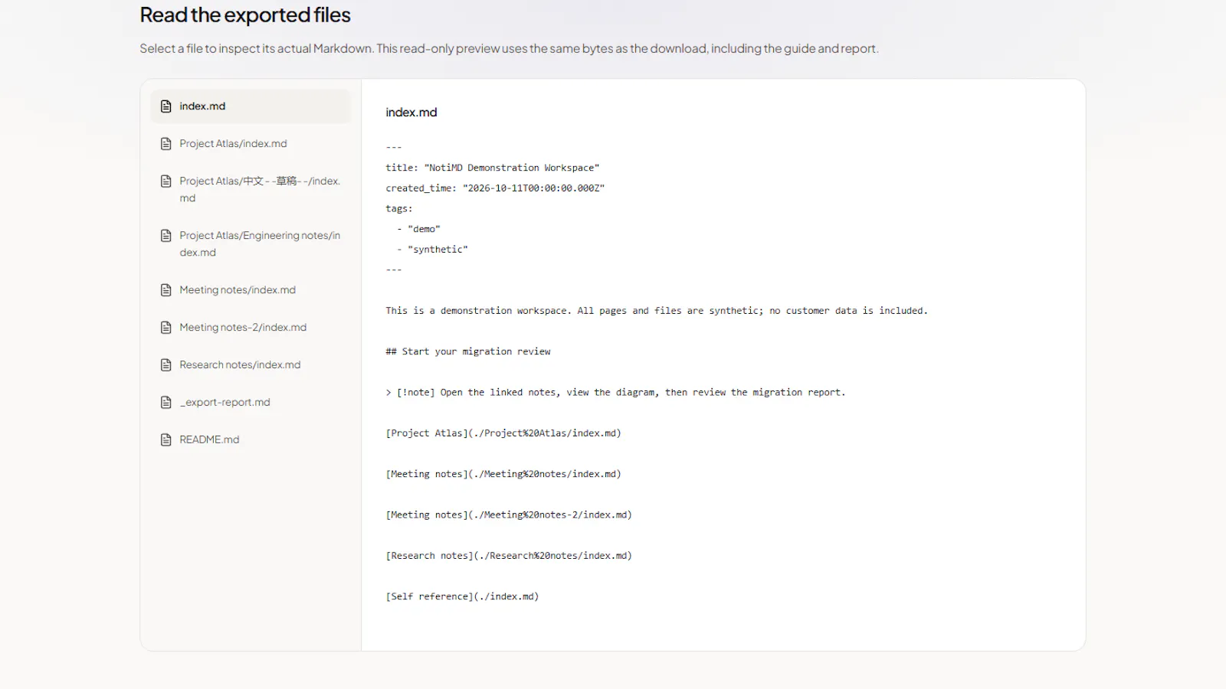This screenshot has height=689, width=1226.
Task: Click the 'Read the exported files' heading
Action: pos(245,15)
